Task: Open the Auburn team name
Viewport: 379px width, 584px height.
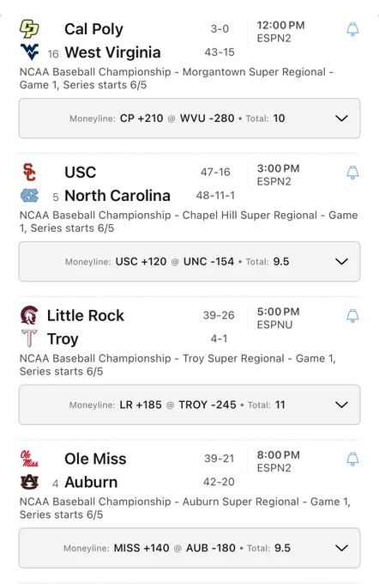Action: pyautogui.click(x=91, y=482)
